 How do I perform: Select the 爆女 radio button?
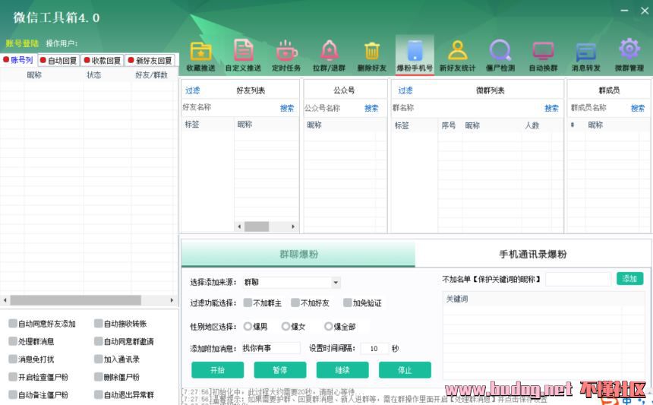tap(285, 326)
